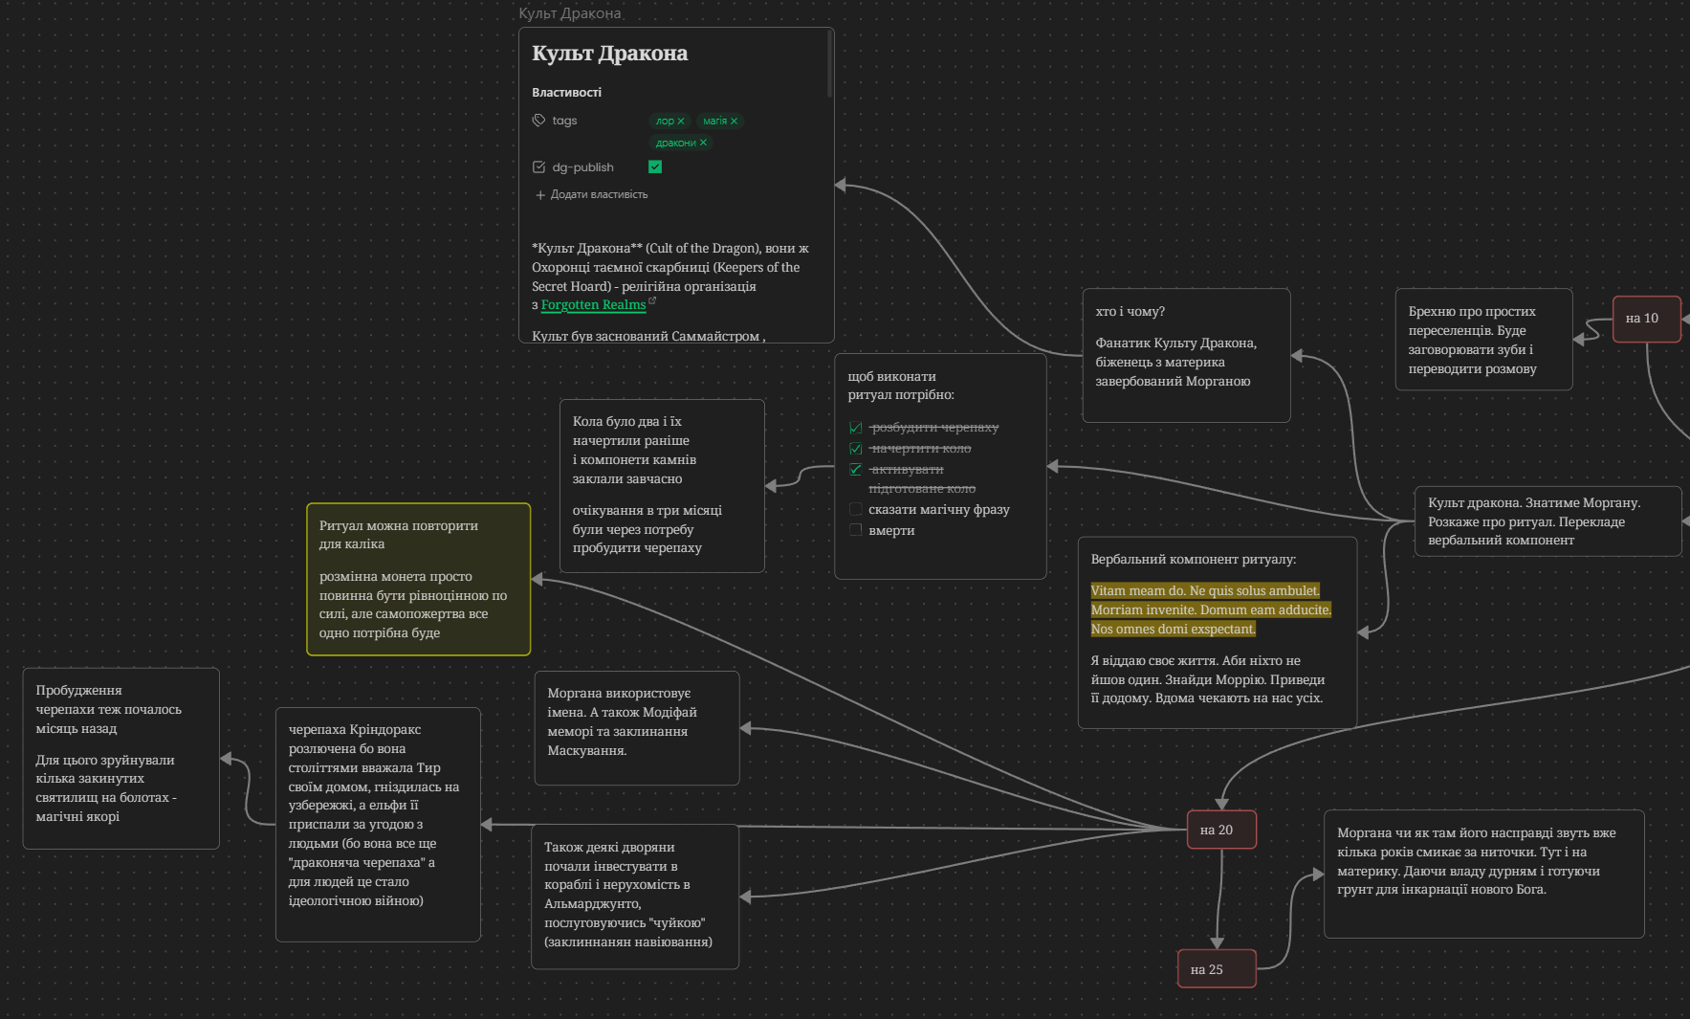Check the сказати магічну фразу task
This screenshot has width=1690, height=1019.
[856, 509]
